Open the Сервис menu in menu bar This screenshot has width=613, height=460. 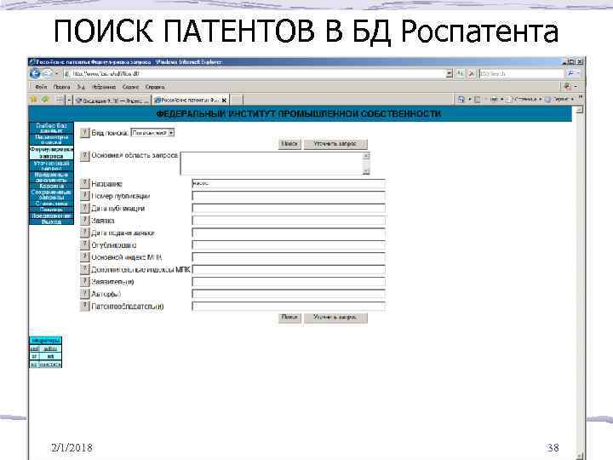pos(130,87)
